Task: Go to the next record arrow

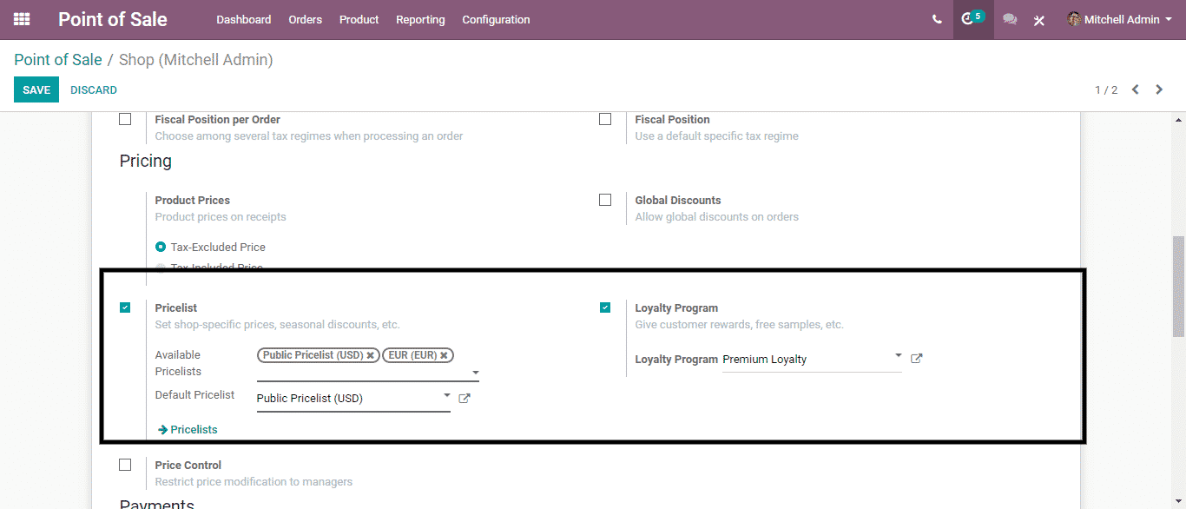Action: tap(1159, 89)
